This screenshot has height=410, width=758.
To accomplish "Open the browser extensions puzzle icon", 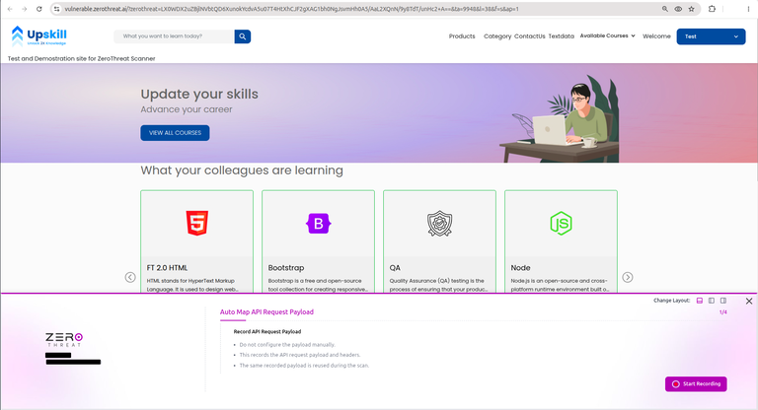I will 712,9.
